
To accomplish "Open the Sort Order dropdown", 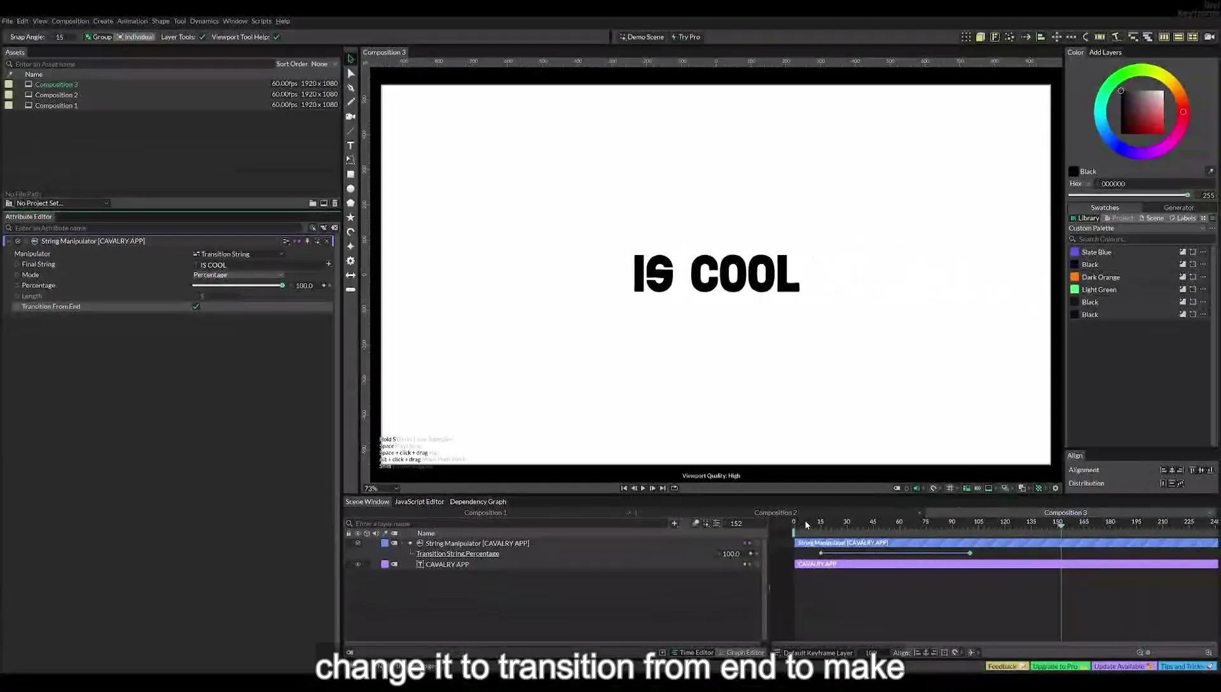I will pos(307,64).
